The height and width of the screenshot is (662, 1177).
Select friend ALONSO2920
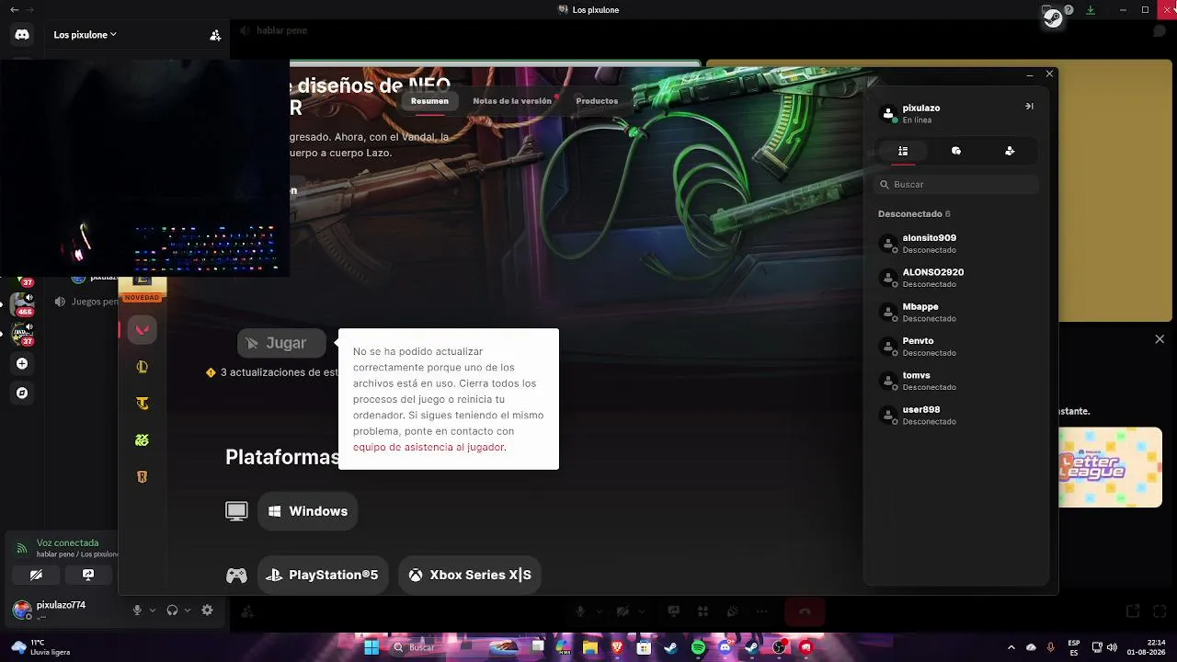tap(956, 278)
